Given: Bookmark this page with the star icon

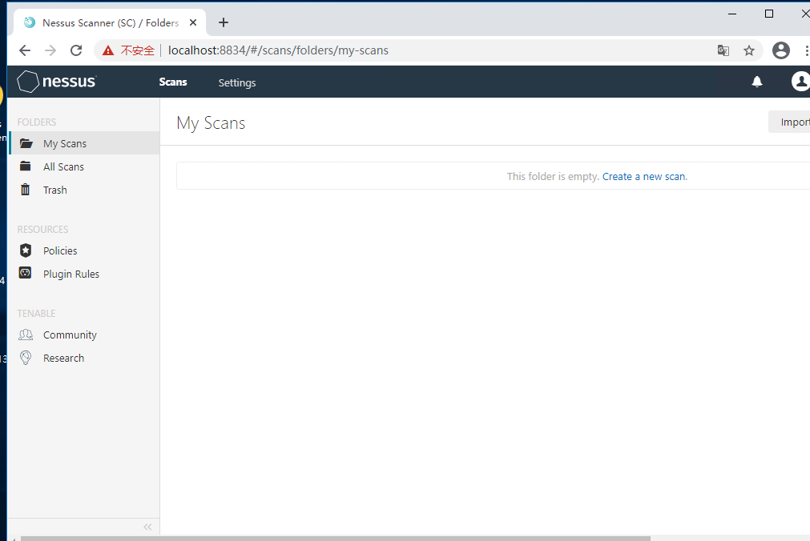Looking at the screenshot, I should [749, 50].
